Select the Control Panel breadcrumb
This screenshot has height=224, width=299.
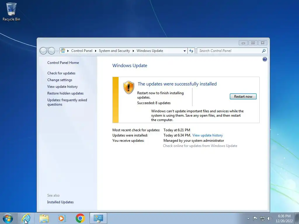click(x=82, y=51)
